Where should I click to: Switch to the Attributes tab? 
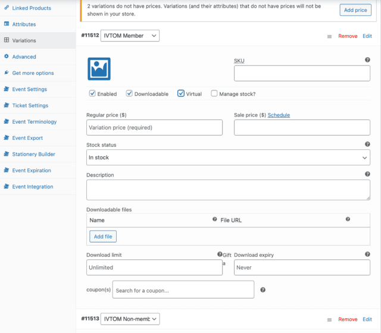[24, 24]
